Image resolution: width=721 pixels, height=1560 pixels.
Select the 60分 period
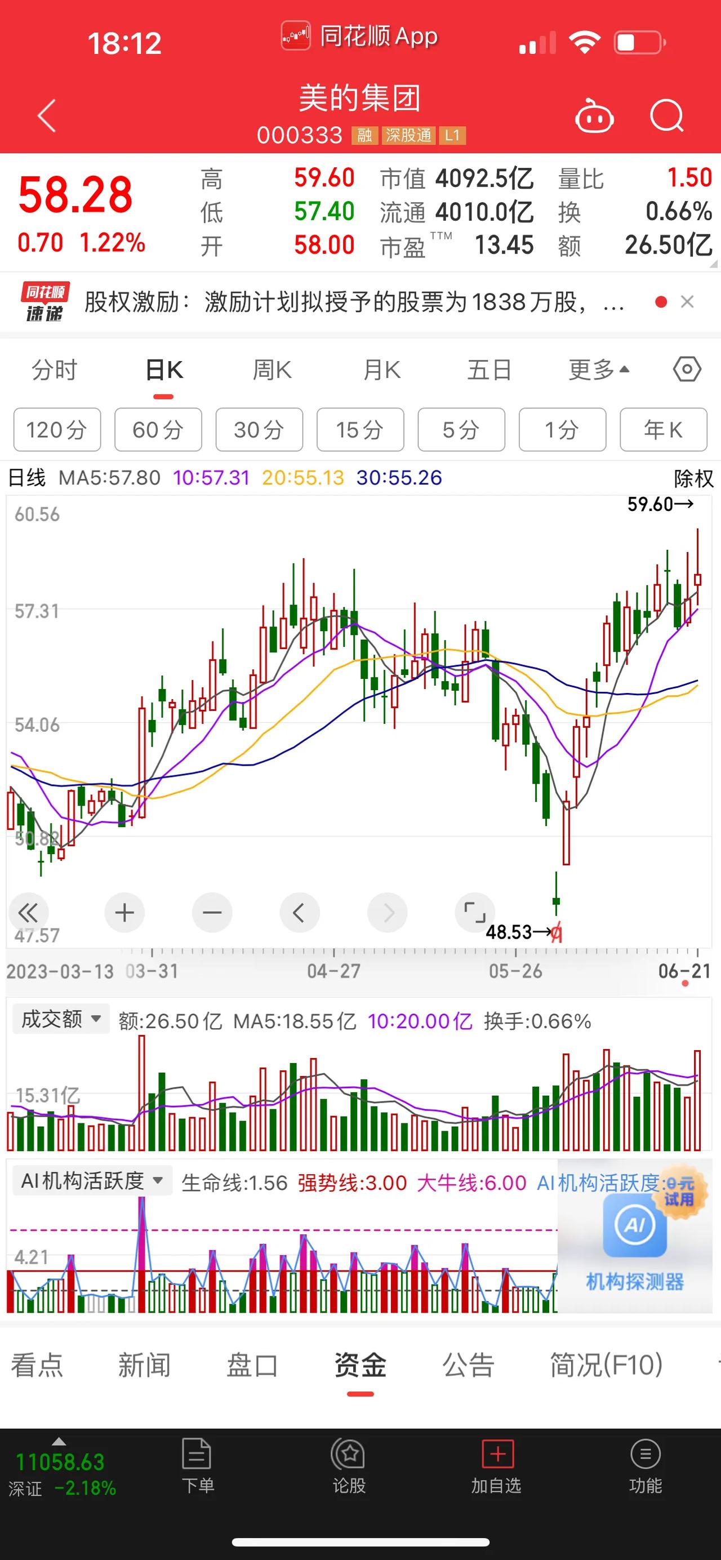(x=158, y=430)
